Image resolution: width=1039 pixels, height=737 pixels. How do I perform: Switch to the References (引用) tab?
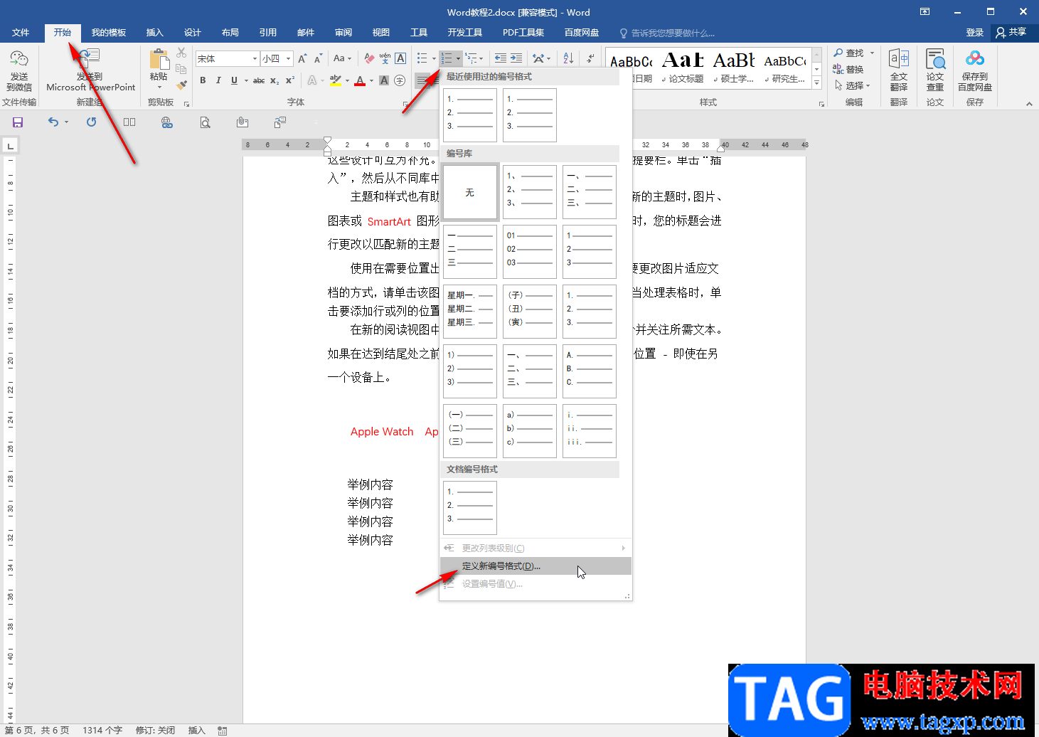pyautogui.click(x=267, y=33)
